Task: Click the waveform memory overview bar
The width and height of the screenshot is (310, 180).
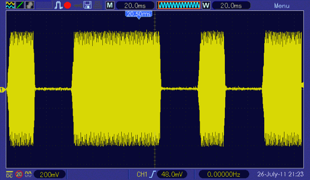Action: [x=178, y=5]
